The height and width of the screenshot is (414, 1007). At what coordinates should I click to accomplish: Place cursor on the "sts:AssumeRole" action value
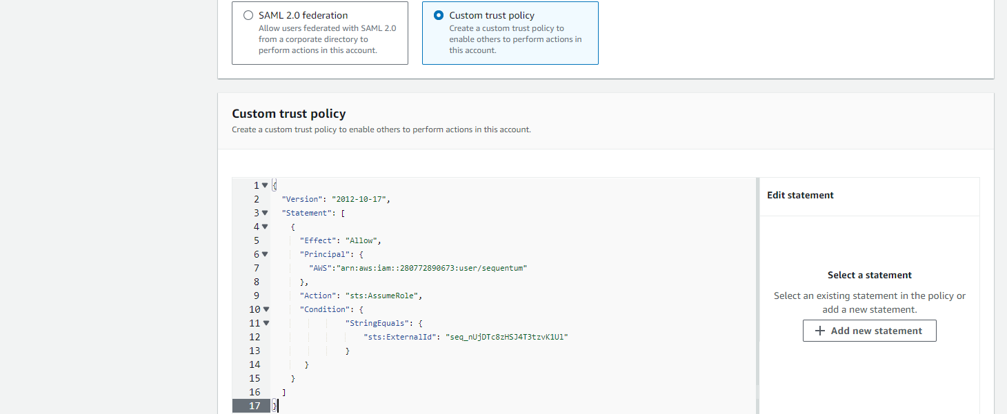(x=383, y=296)
